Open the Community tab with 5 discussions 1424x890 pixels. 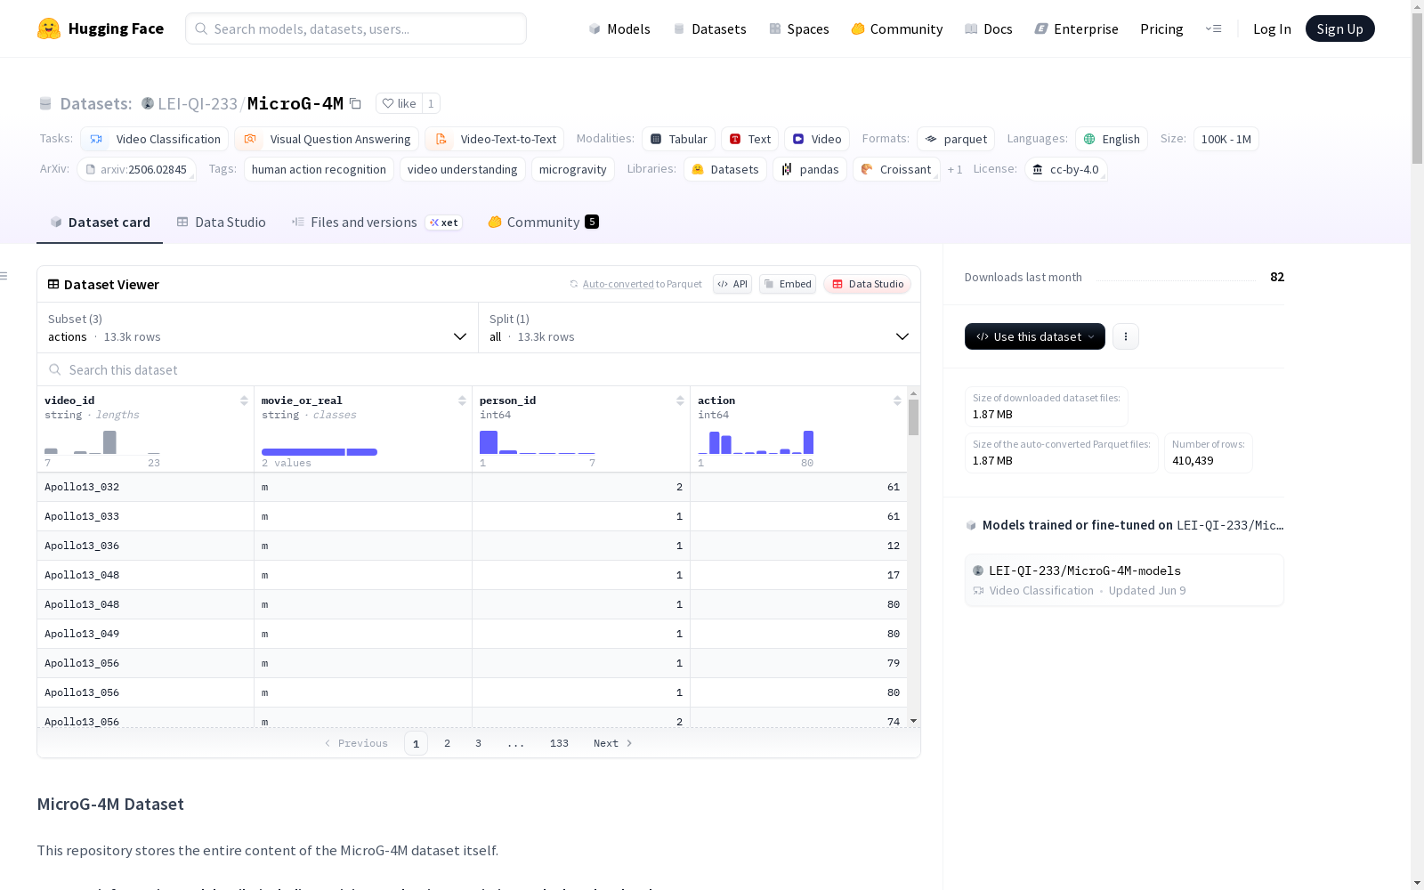click(543, 222)
